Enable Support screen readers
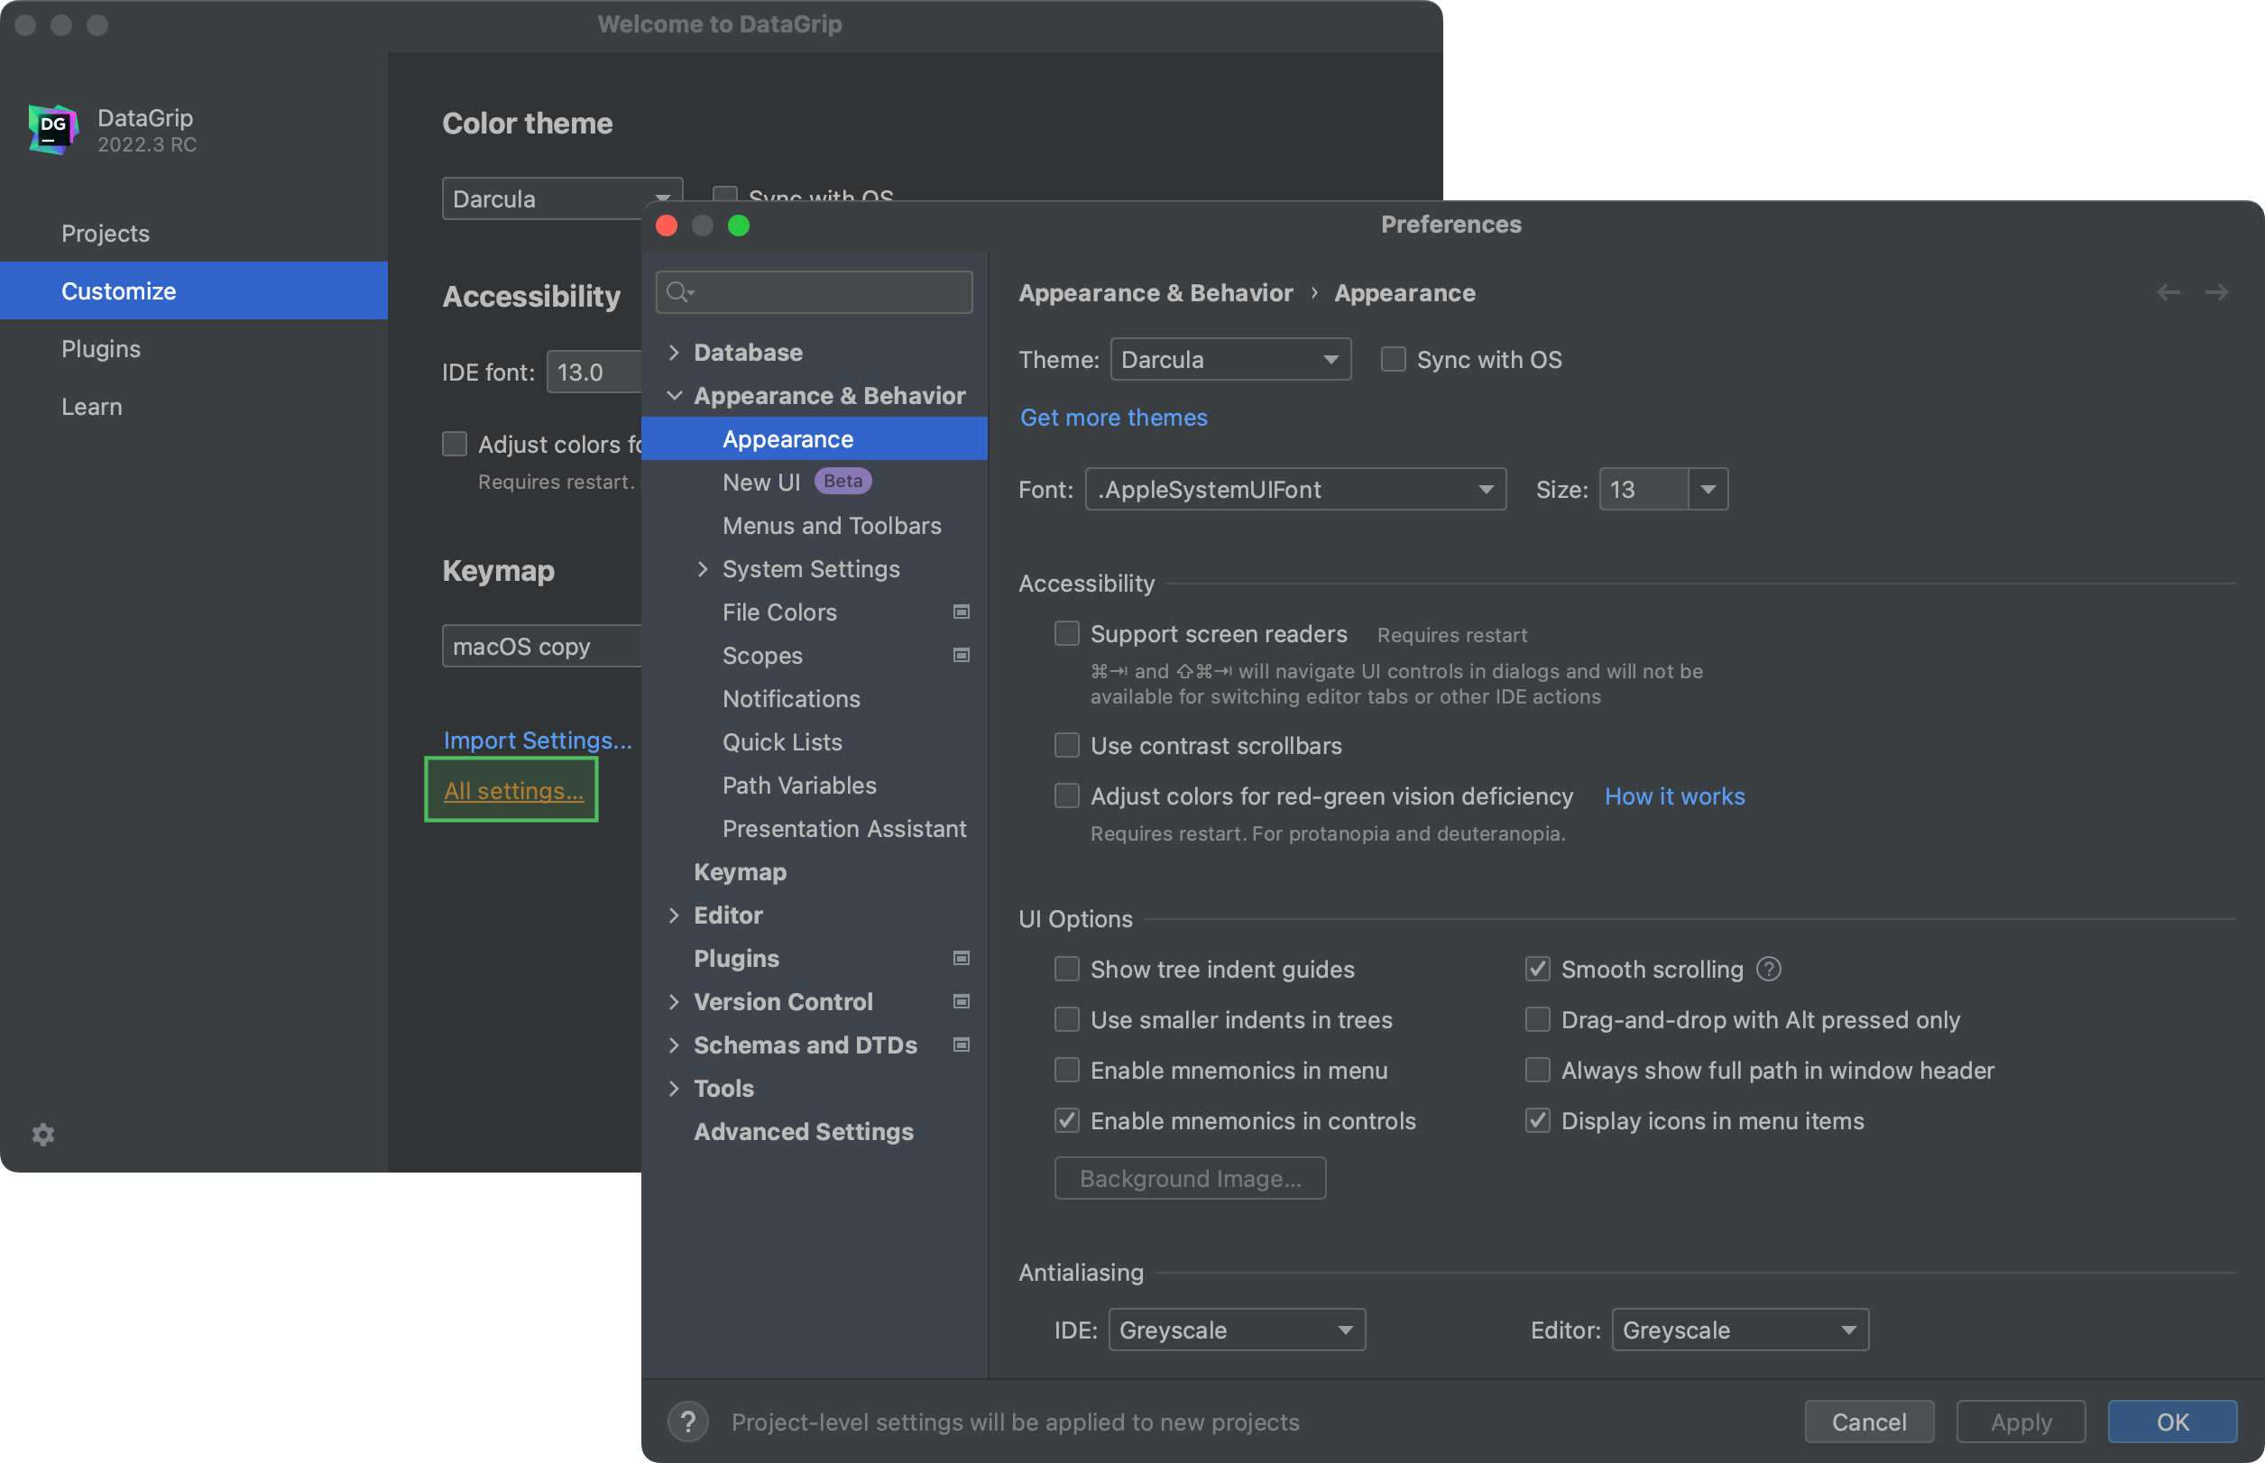The image size is (2265, 1463). (1066, 632)
